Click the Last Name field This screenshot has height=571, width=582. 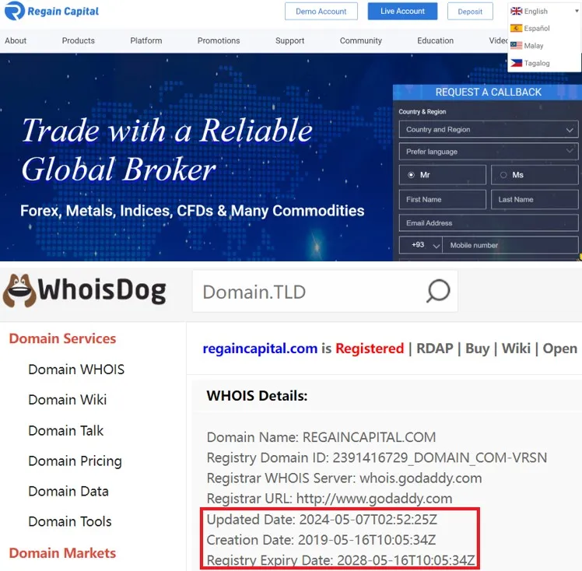(x=535, y=200)
